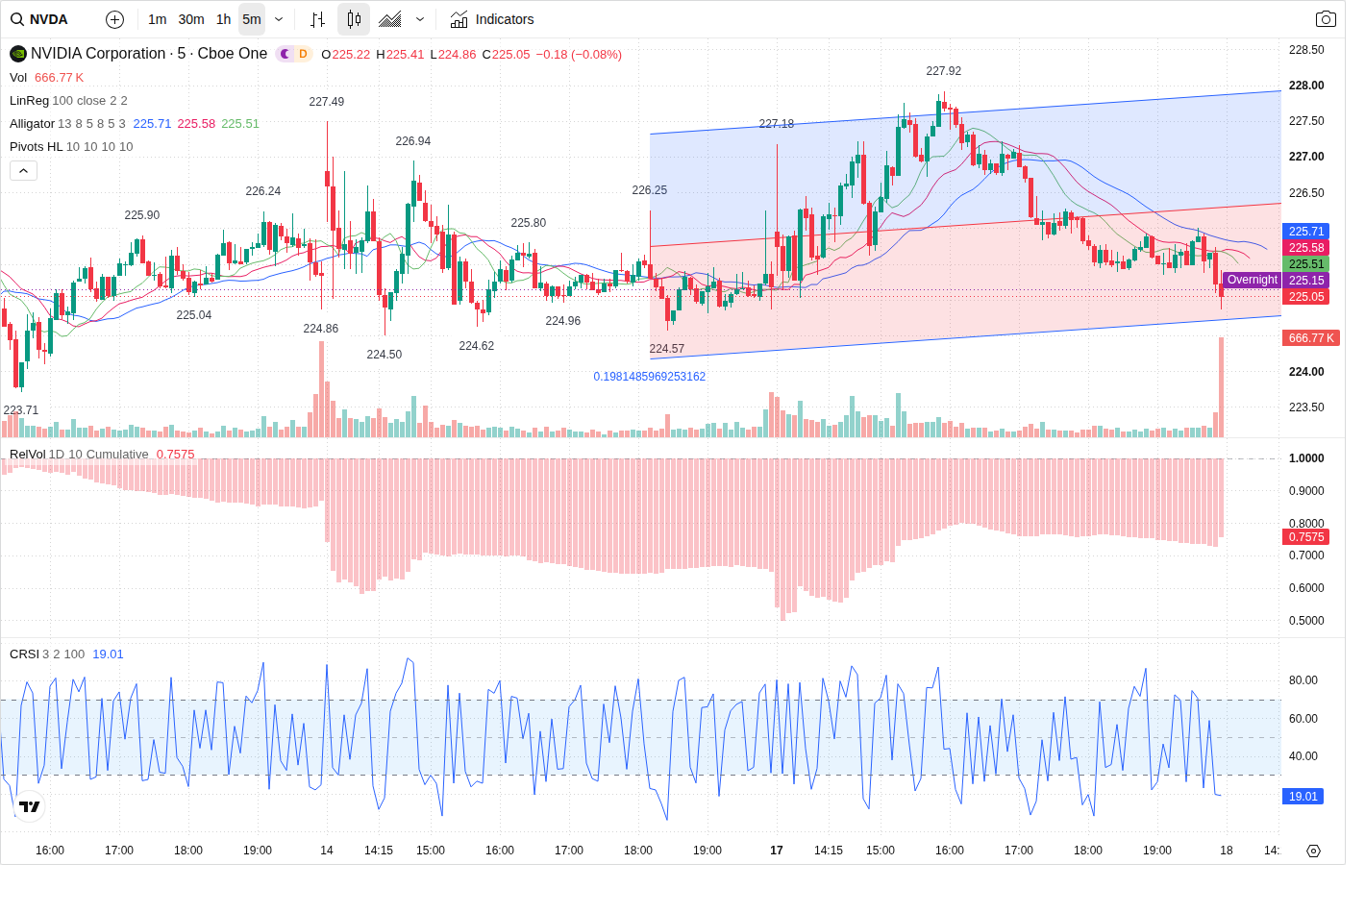Click the 224.50 pivot low label
The width and height of the screenshot is (1365, 913).
(x=385, y=355)
